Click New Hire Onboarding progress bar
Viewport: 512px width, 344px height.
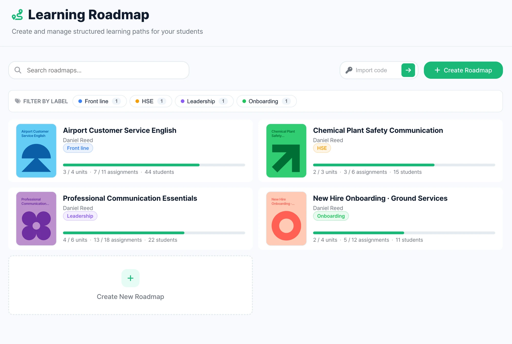pyautogui.click(x=404, y=233)
